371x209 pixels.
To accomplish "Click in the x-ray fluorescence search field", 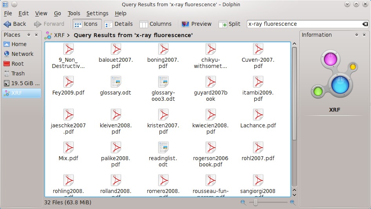I will point(304,24).
